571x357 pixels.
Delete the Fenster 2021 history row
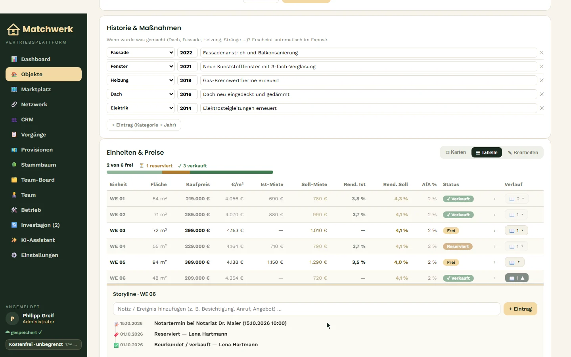tap(542, 67)
